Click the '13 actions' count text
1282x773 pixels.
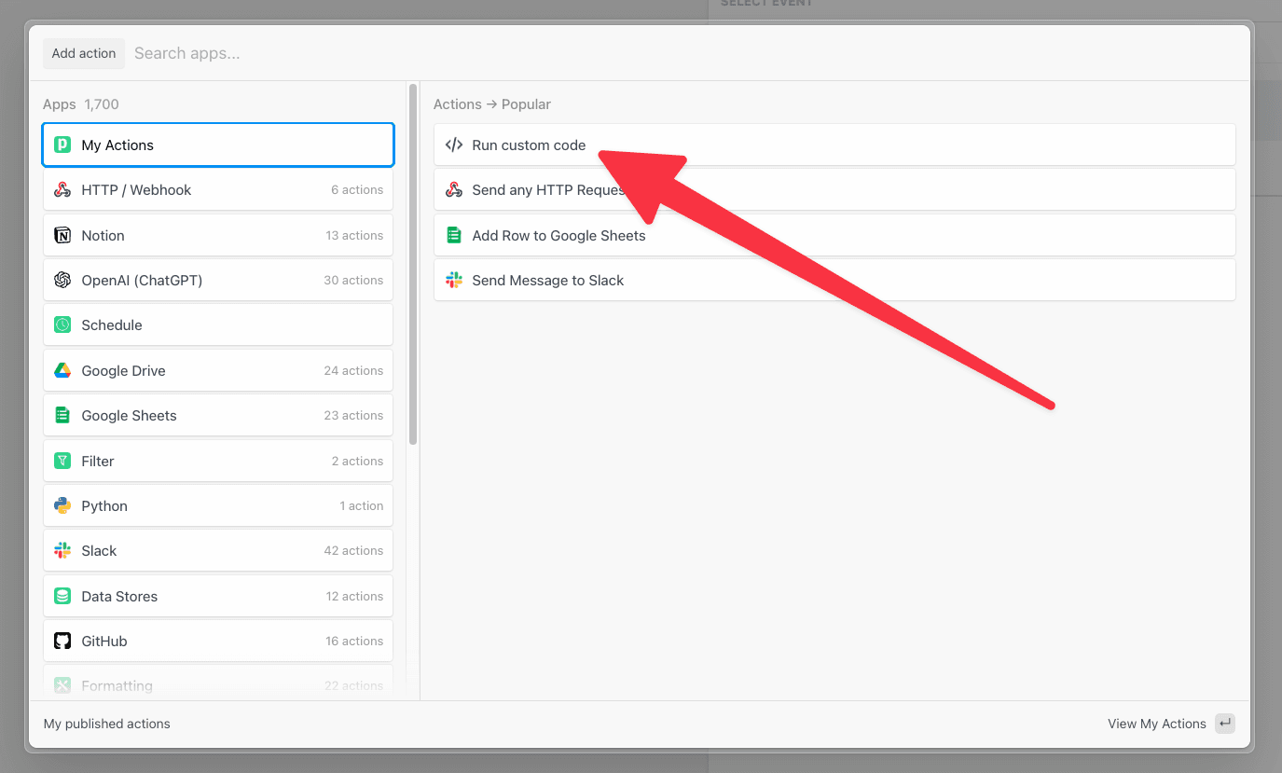point(354,235)
